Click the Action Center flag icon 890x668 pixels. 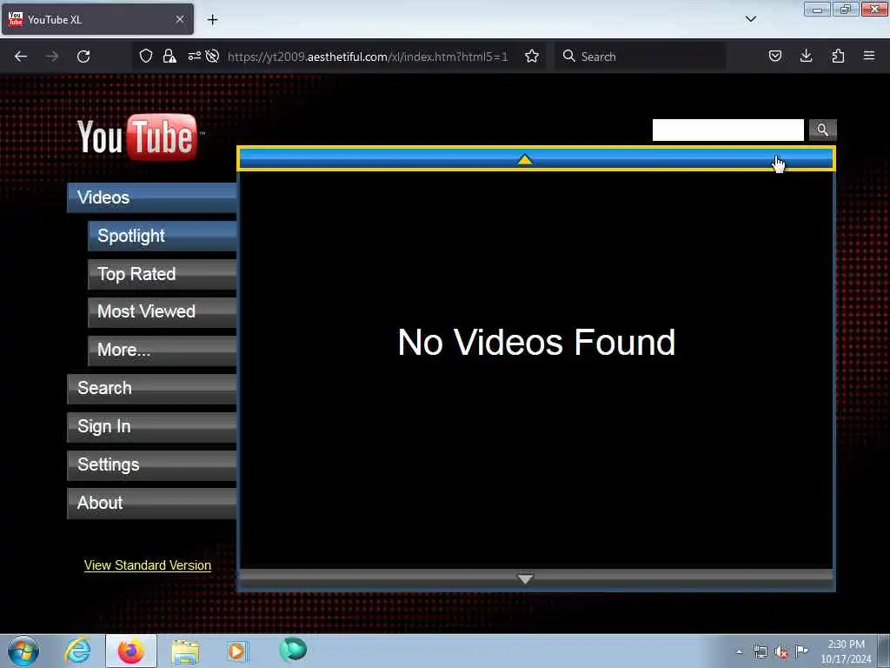(x=801, y=651)
